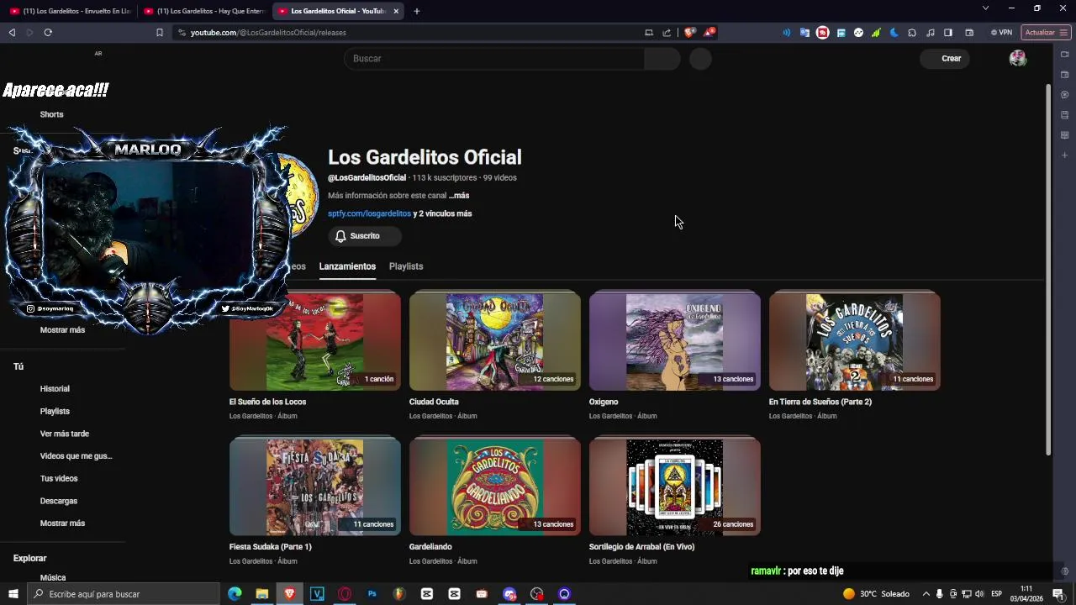Open the Gardeliando album thumbnail
Viewport: 1076px width, 605px height.
[x=495, y=487]
